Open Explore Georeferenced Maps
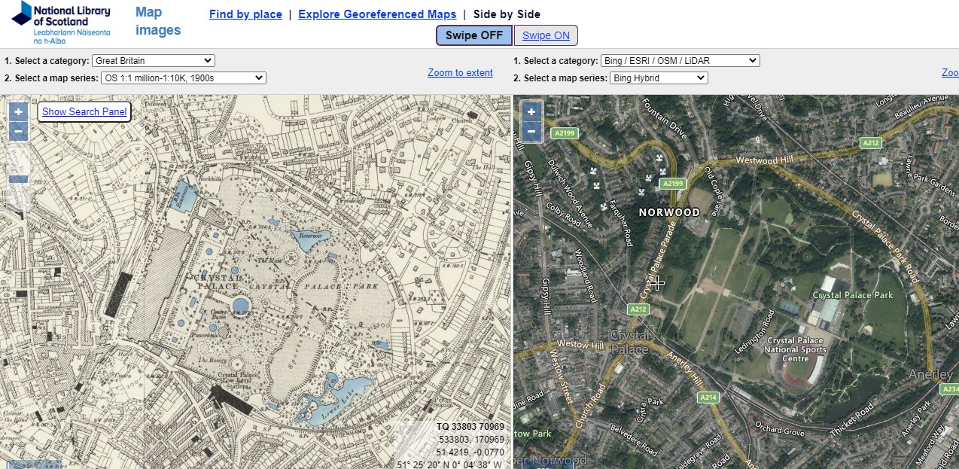 coord(377,14)
